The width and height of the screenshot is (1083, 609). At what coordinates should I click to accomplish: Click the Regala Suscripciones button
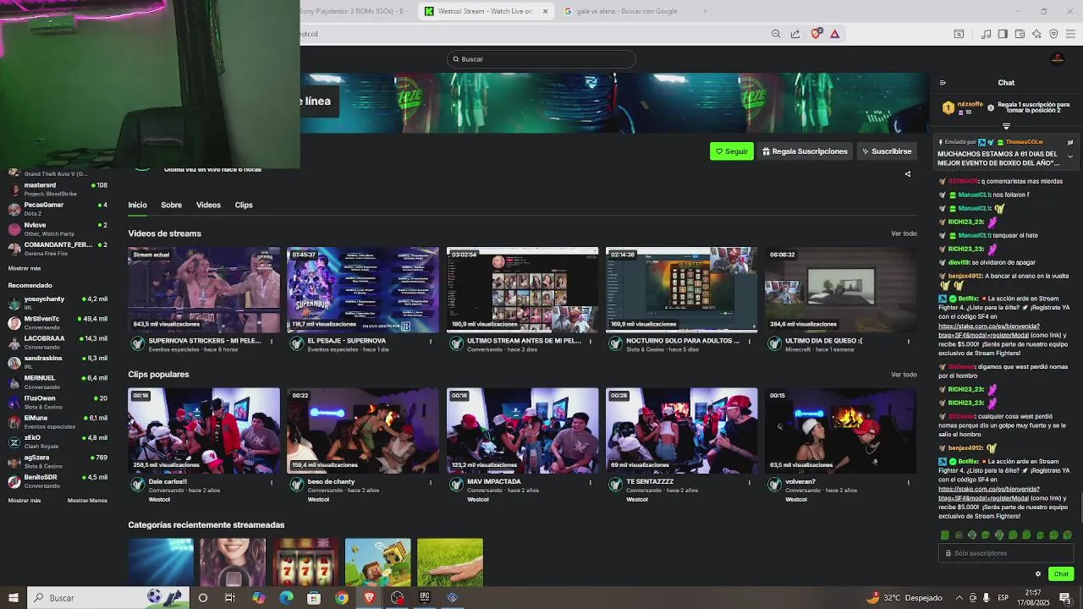point(805,151)
